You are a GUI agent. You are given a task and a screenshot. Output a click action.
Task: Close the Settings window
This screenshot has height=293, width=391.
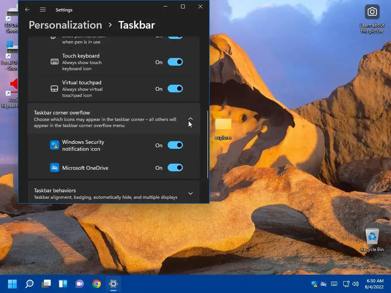pyautogui.click(x=200, y=6)
